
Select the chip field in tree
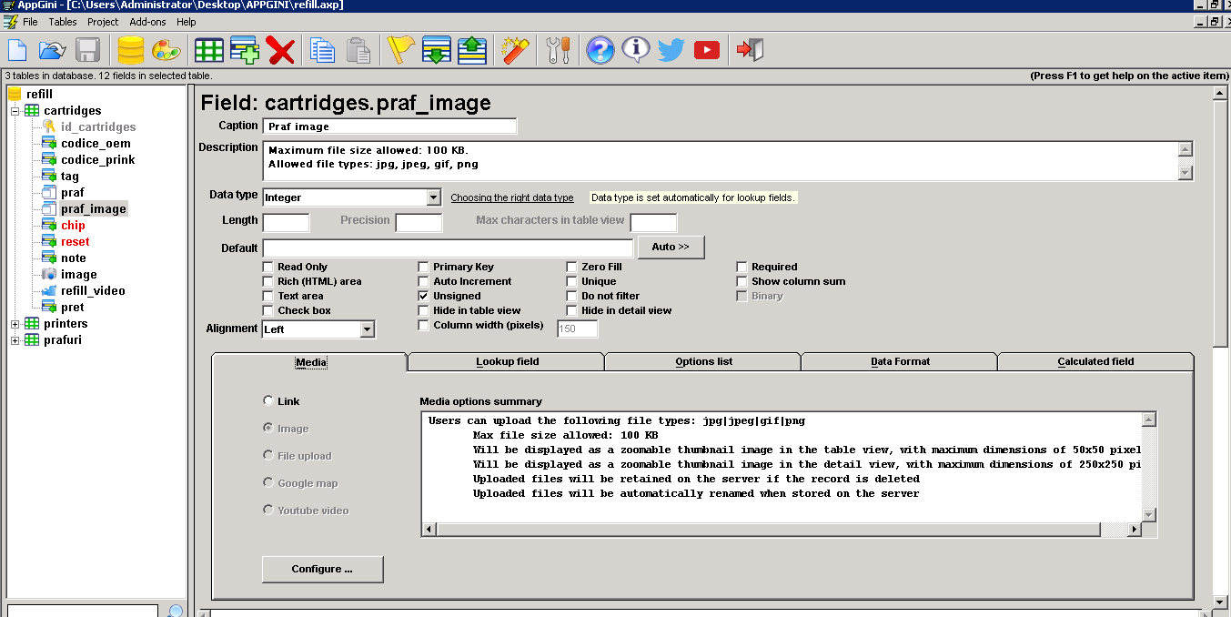click(x=73, y=225)
